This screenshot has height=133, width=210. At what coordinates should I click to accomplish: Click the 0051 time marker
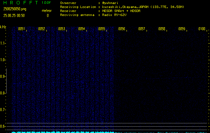21,29
